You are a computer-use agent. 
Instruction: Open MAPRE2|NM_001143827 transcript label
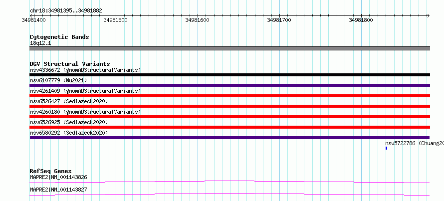[x=58, y=190]
